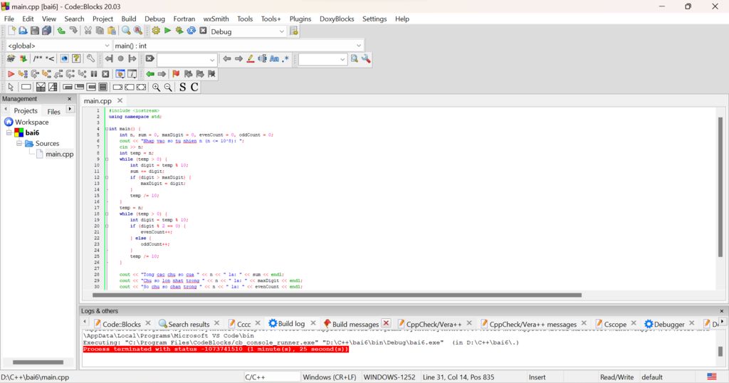729x383 pixels.
Task: Jump back with the Jump toolbar arrow
Action: (109, 58)
